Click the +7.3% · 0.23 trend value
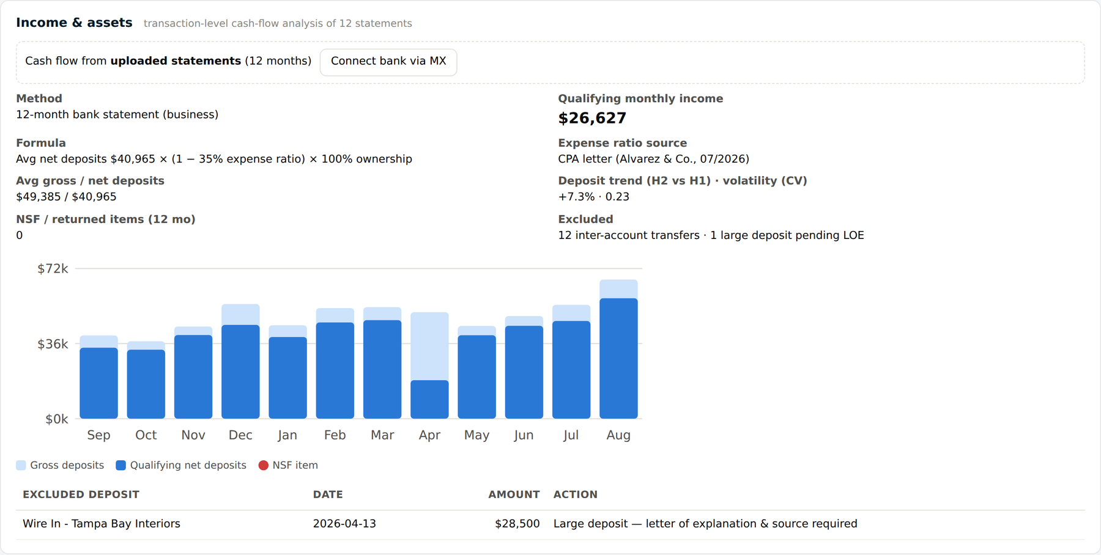Image resolution: width=1101 pixels, height=555 pixels. (593, 197)
